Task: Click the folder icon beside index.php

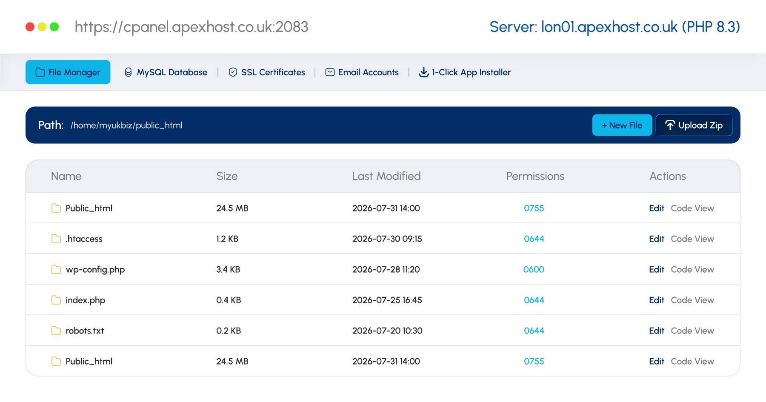Action: (56, 300)
